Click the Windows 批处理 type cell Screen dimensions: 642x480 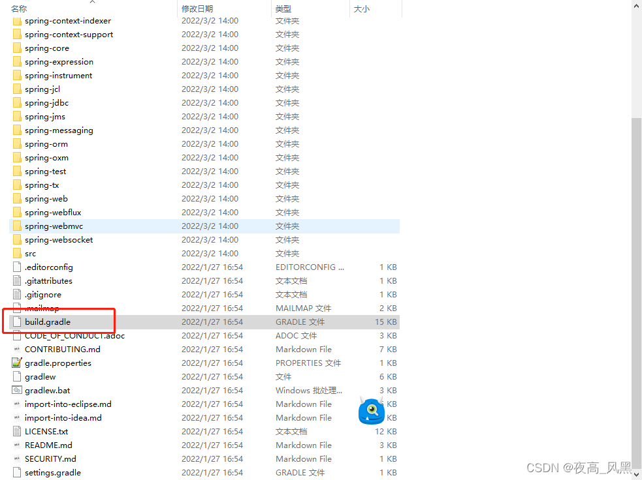(309, 391)
